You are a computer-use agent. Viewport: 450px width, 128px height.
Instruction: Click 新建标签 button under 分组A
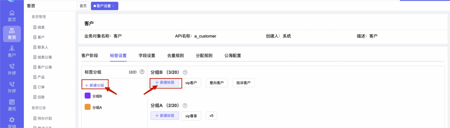coord(165,116)
